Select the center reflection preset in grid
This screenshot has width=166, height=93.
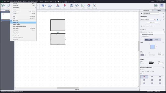(x=152, y=80)
